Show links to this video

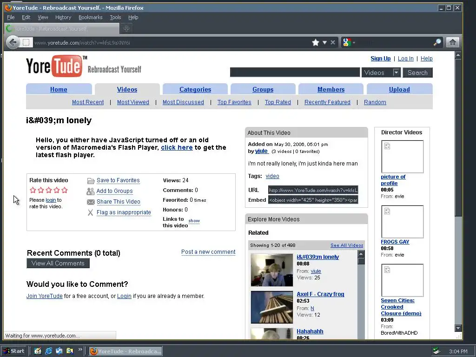tap(194, 221)
